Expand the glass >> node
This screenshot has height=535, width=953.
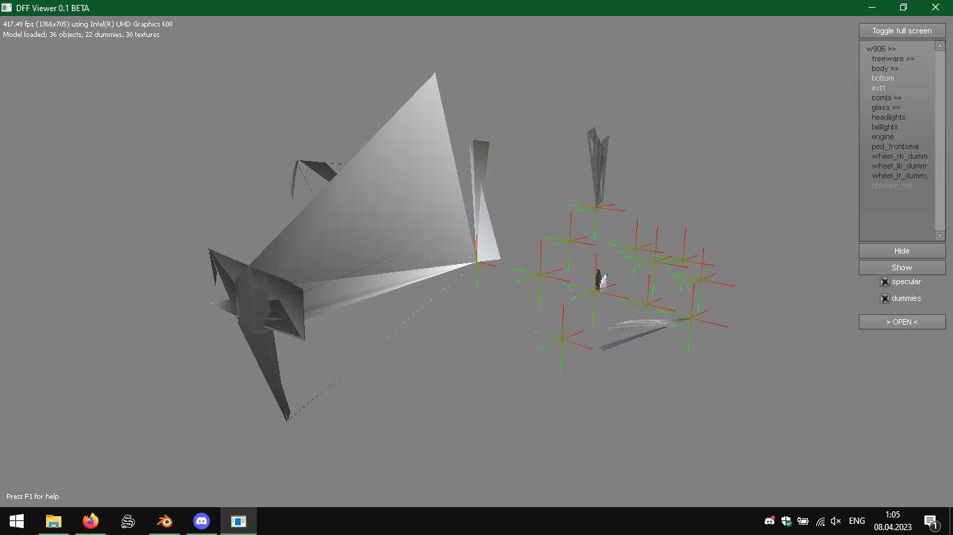(x=885, y=107)
